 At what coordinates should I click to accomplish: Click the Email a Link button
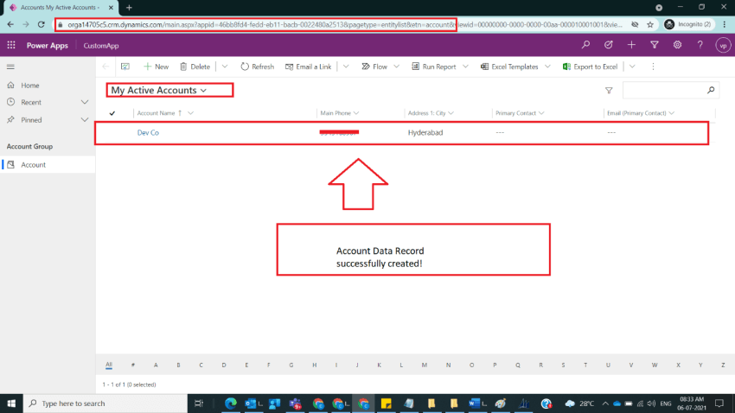[308, 67]
